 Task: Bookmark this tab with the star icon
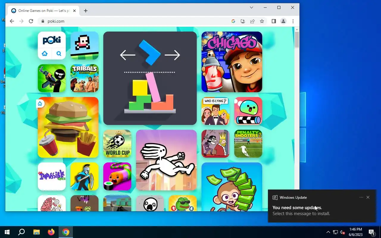coord(262,21)
